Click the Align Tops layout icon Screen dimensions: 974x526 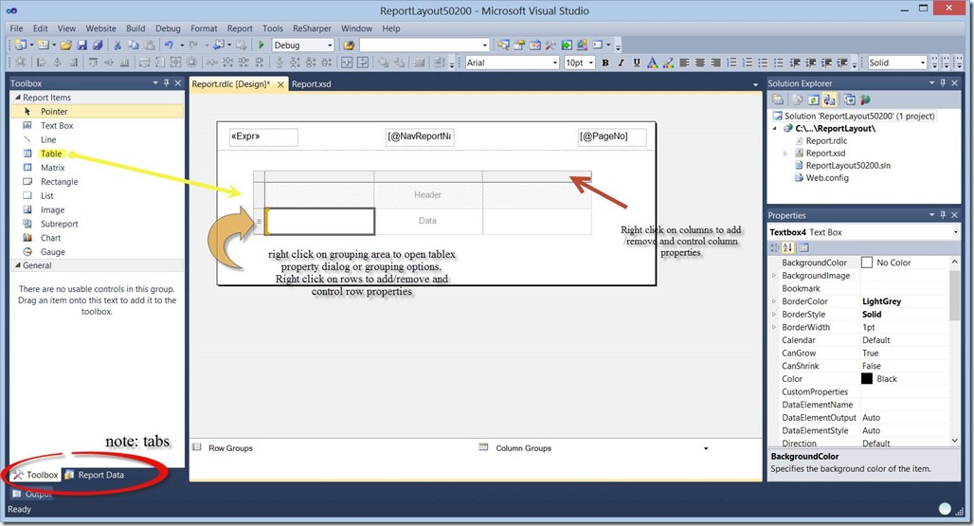(x=93, y=63)
